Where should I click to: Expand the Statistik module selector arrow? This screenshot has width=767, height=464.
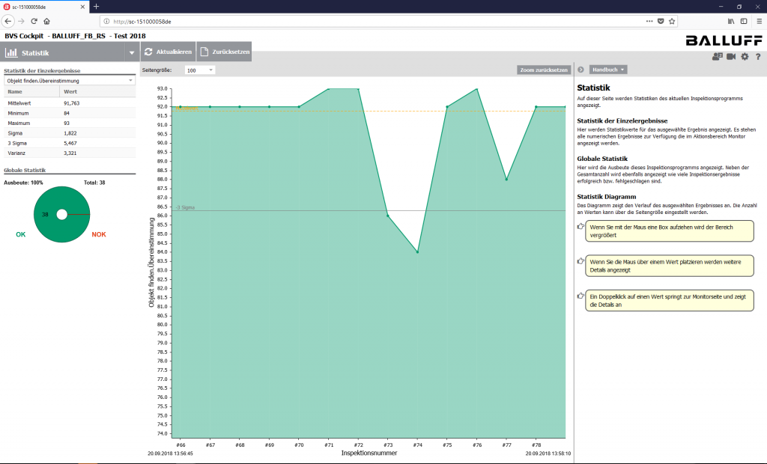point(132,52)
